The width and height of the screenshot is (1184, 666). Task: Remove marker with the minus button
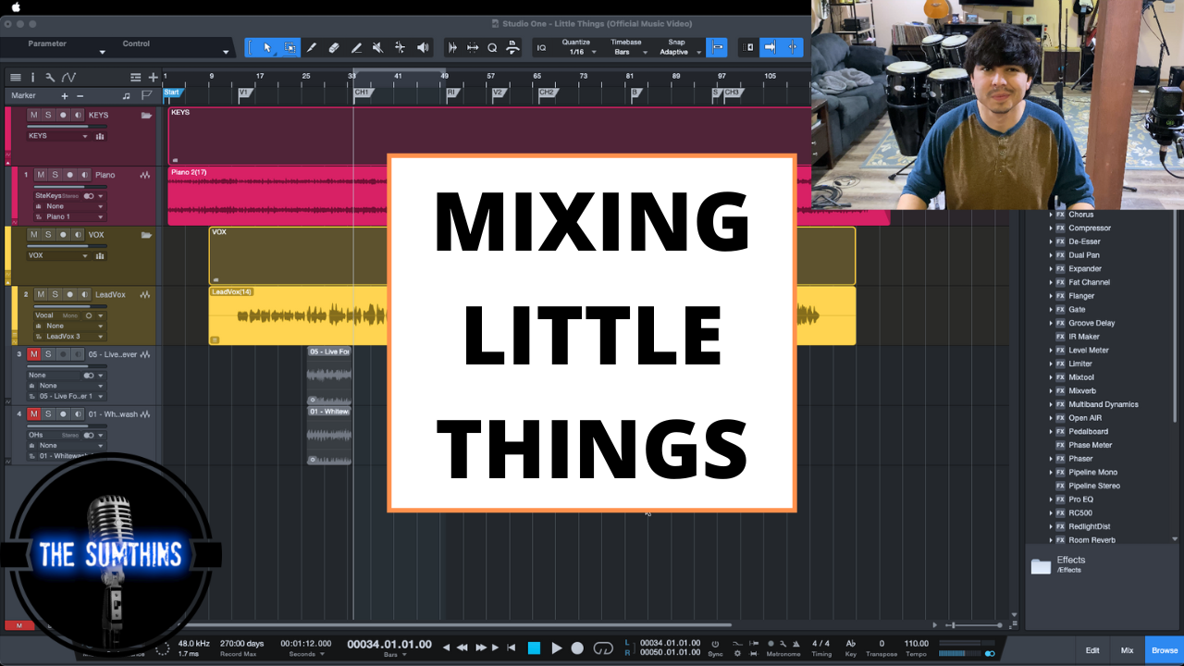(x=80, y=96)
